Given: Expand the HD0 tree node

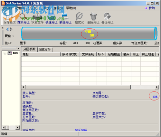Looking at the screenshot, I should tap(5, 53).
